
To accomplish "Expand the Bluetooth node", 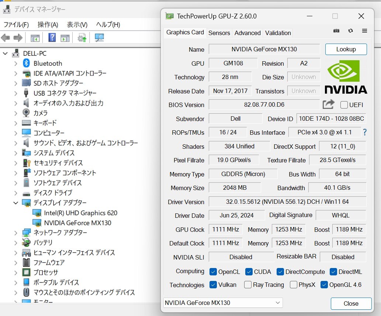I will [x=16, y=63].
